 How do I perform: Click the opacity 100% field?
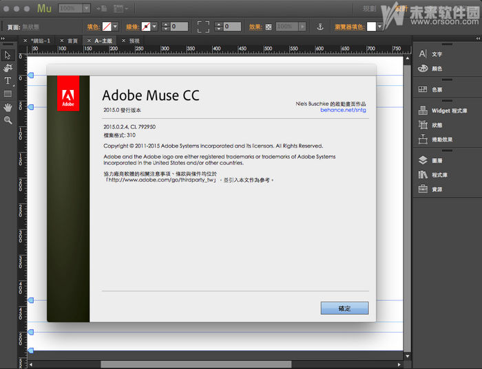pyautogui.click(x=287, y=27)
